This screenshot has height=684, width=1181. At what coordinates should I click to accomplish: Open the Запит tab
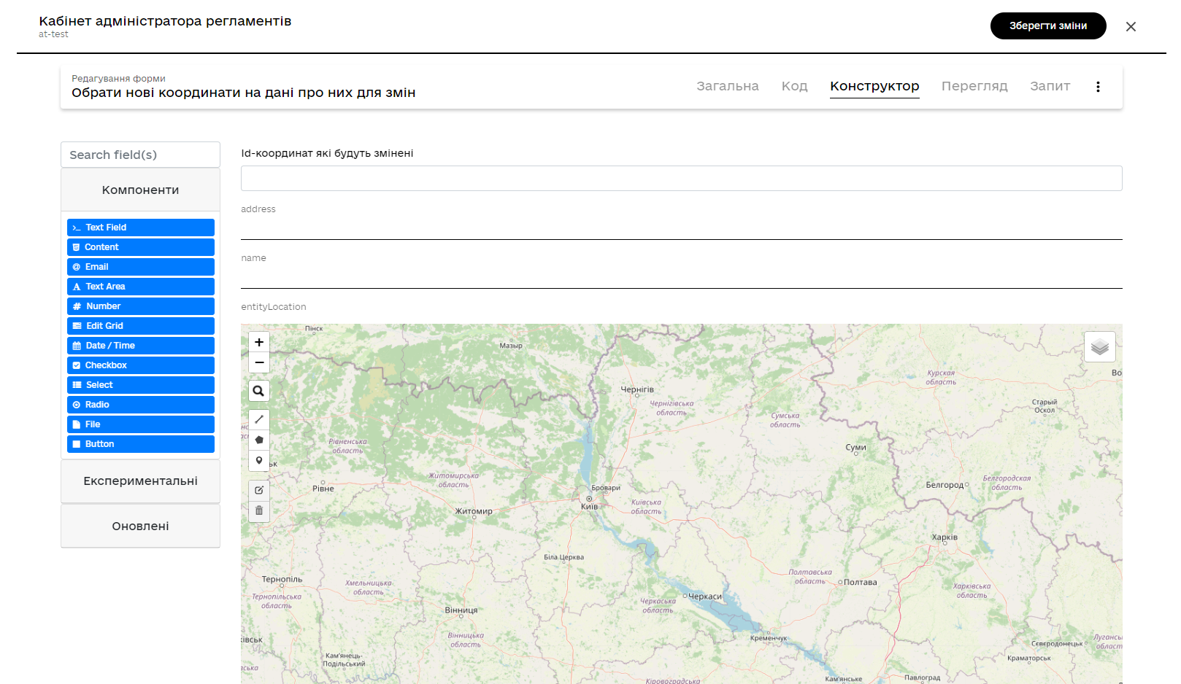tap(1050, 86)
